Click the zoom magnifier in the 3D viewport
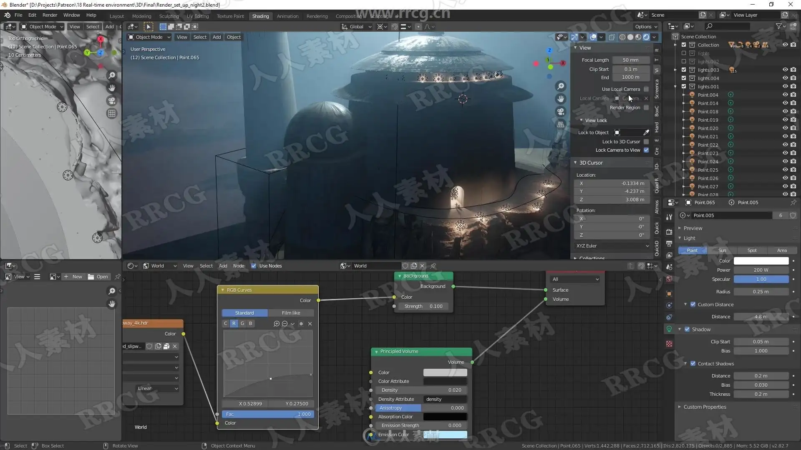The width and height of the screenshot is (801, 450). coord(561,86)
